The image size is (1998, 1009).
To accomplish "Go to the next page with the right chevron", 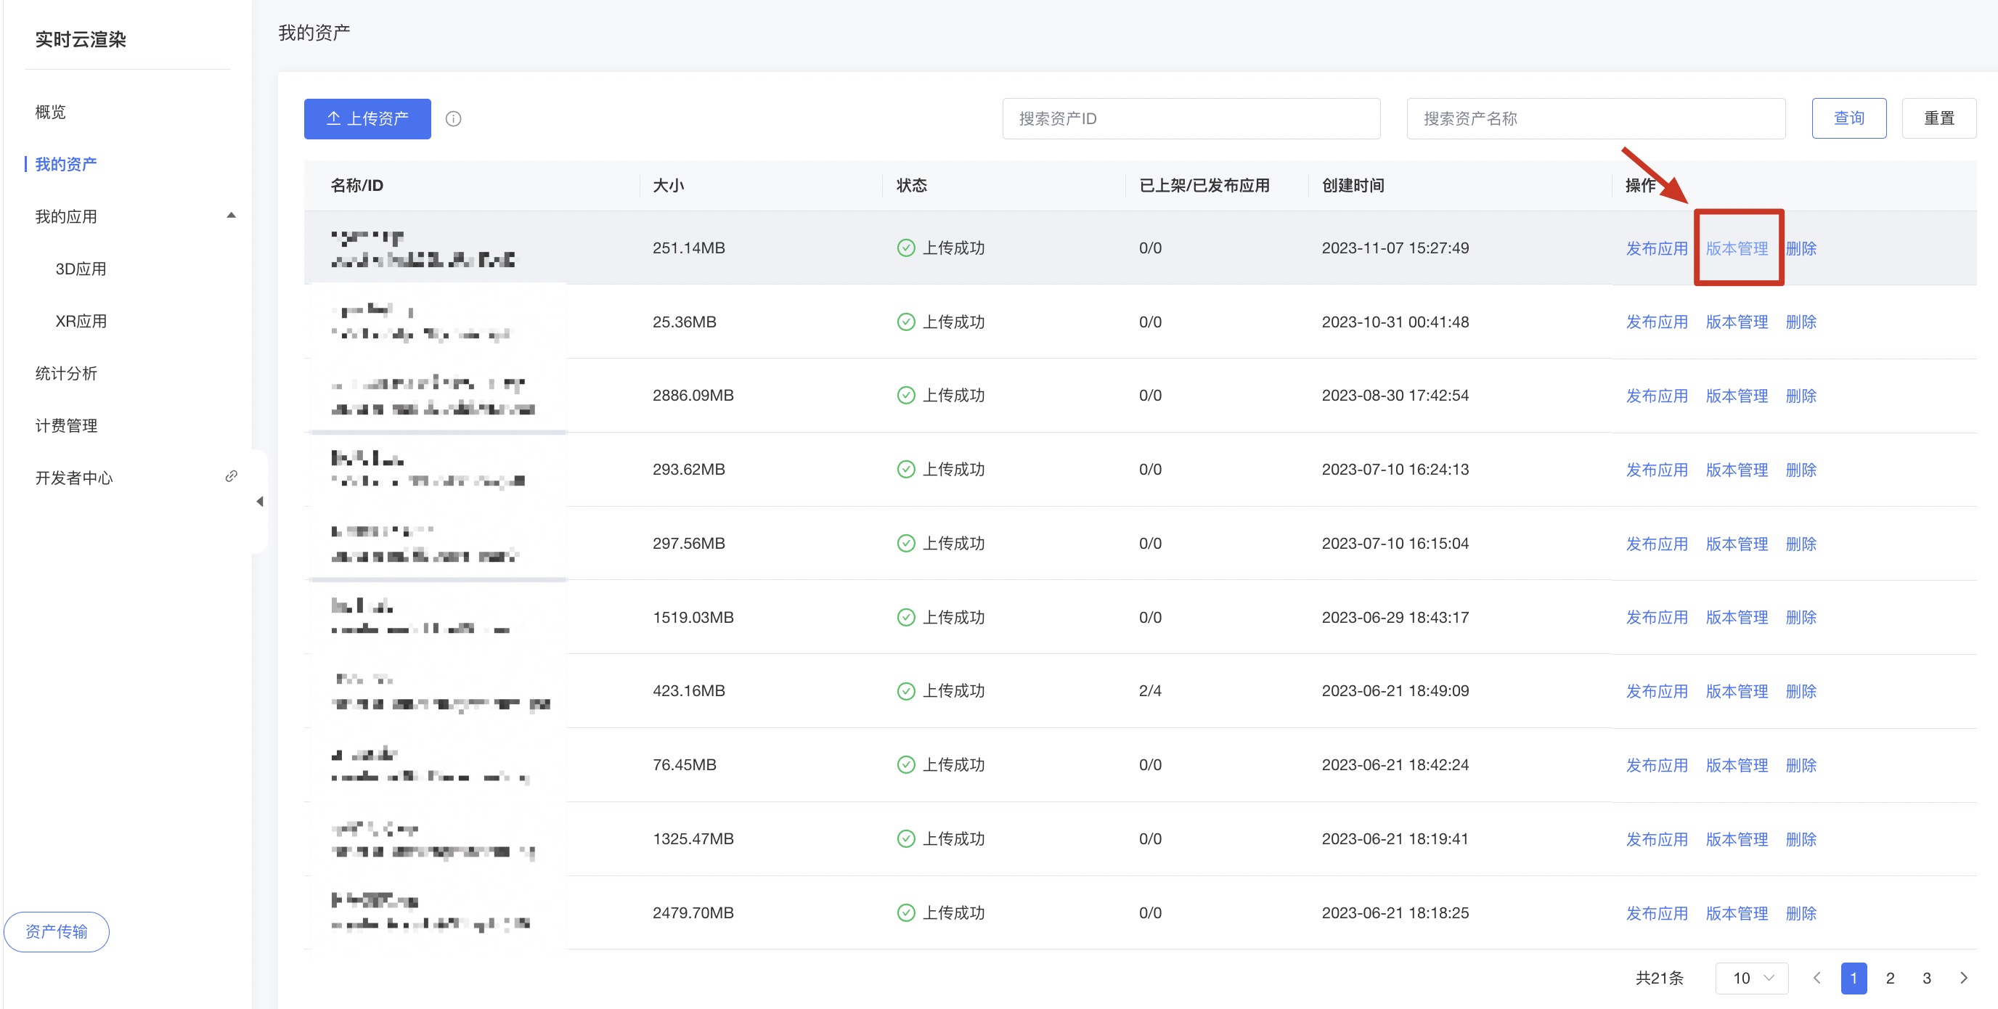I will click(x=1963, y=978).
